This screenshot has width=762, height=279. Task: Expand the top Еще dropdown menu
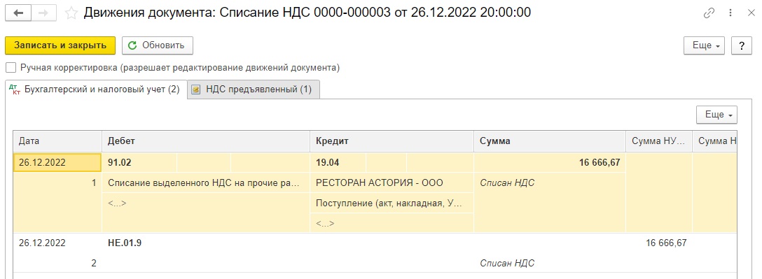(x=704, y=45)
